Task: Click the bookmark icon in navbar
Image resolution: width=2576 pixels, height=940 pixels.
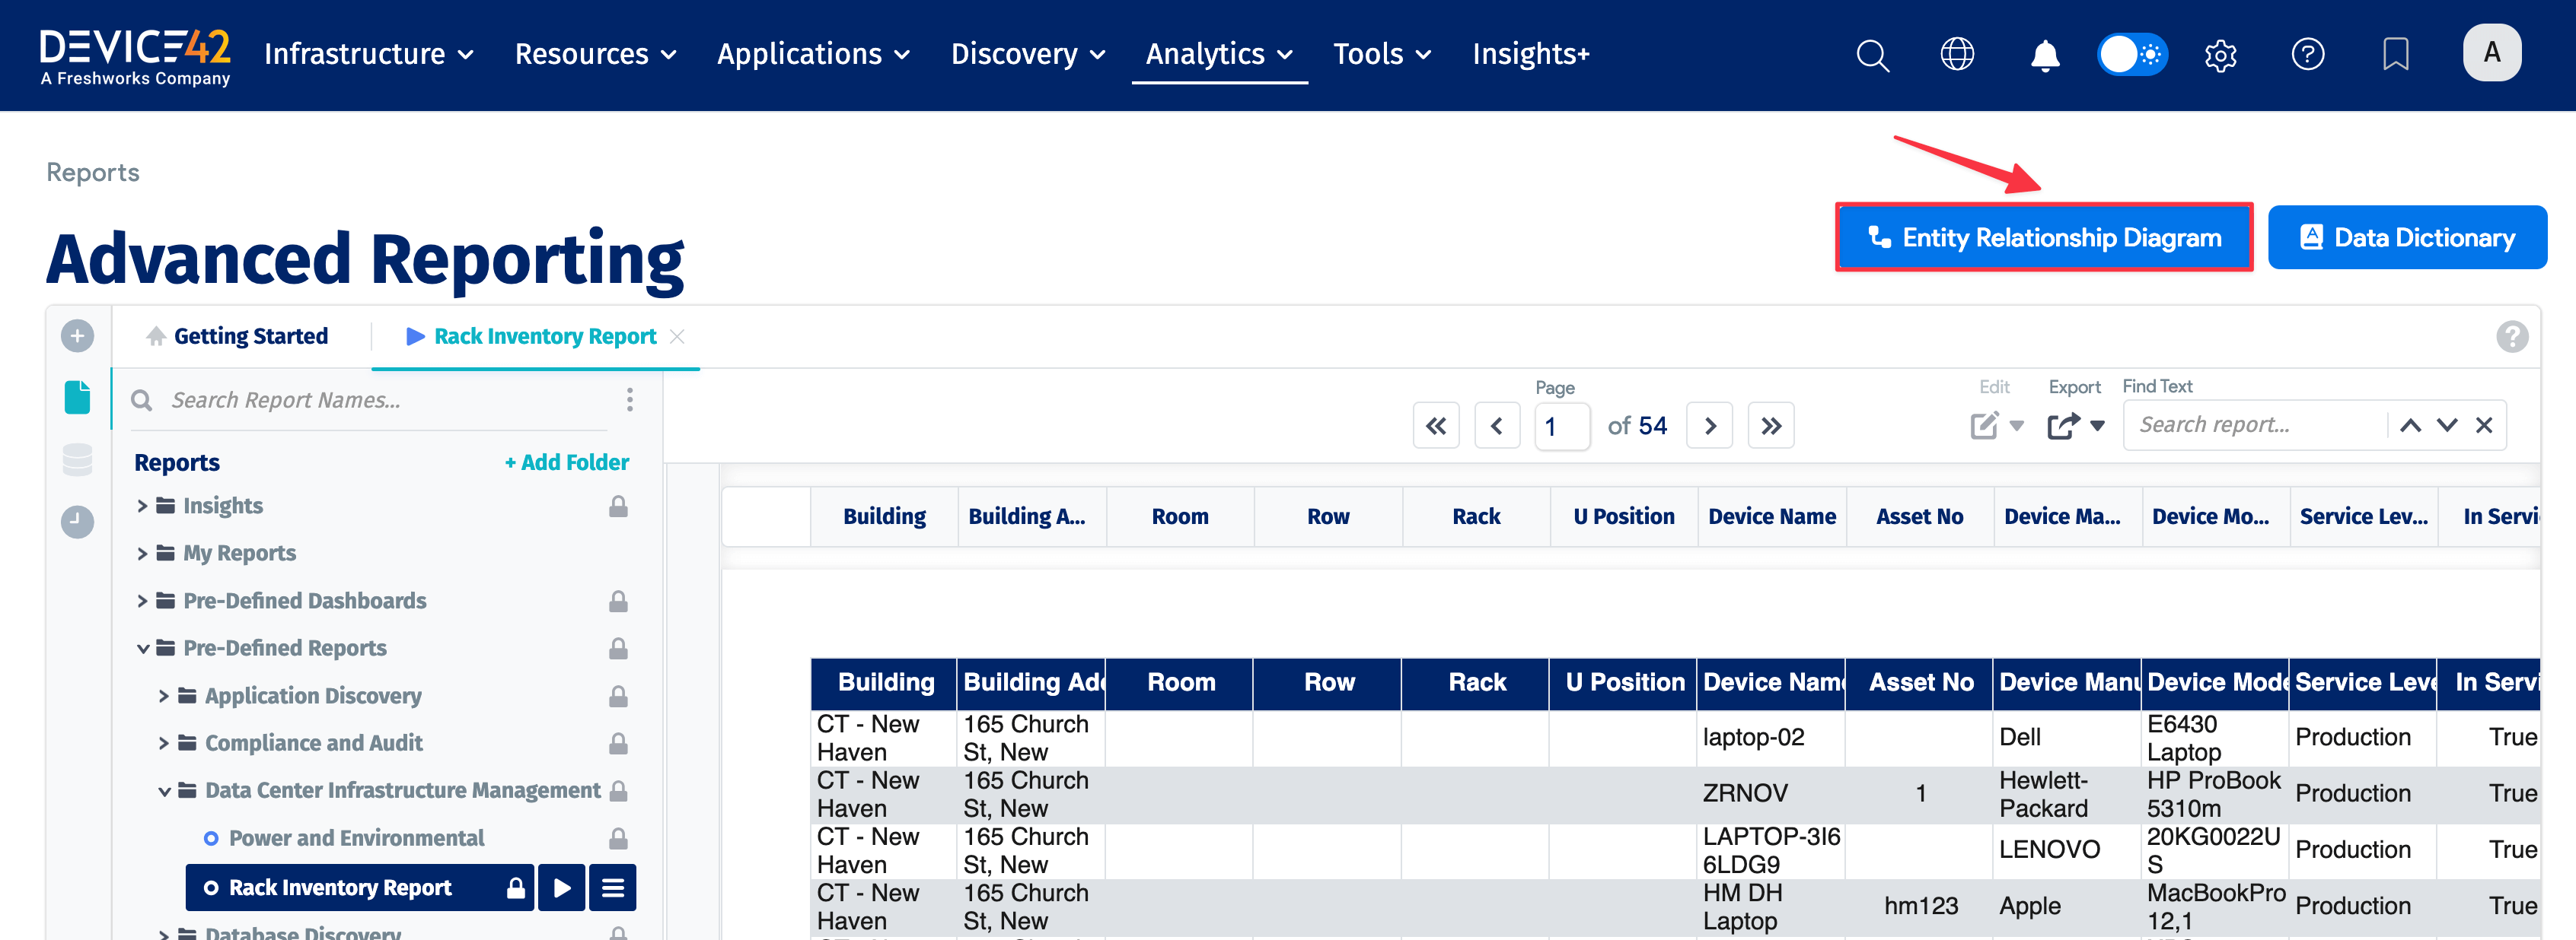Action: (2395, 54)
